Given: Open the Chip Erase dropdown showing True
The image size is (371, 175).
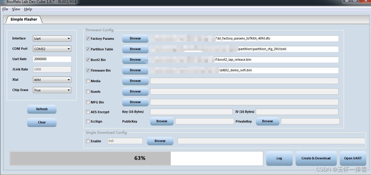Looking at the screenshot, I should (x=52, y=90).
